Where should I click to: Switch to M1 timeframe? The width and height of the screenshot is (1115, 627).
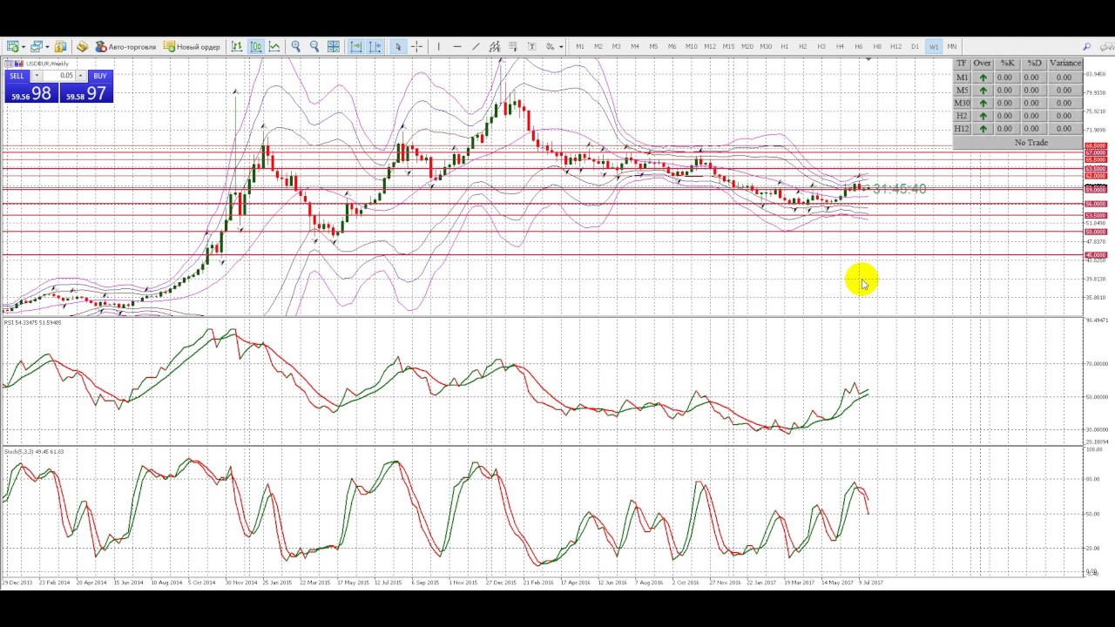[x=579, y=46]
